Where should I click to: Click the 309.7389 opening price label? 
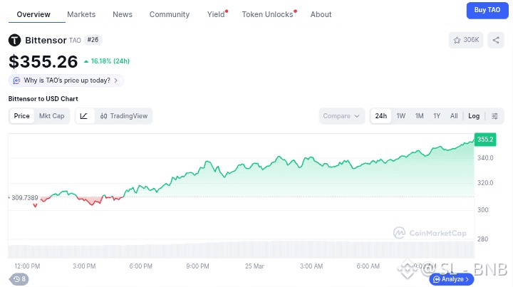click(x=25, y=198)
